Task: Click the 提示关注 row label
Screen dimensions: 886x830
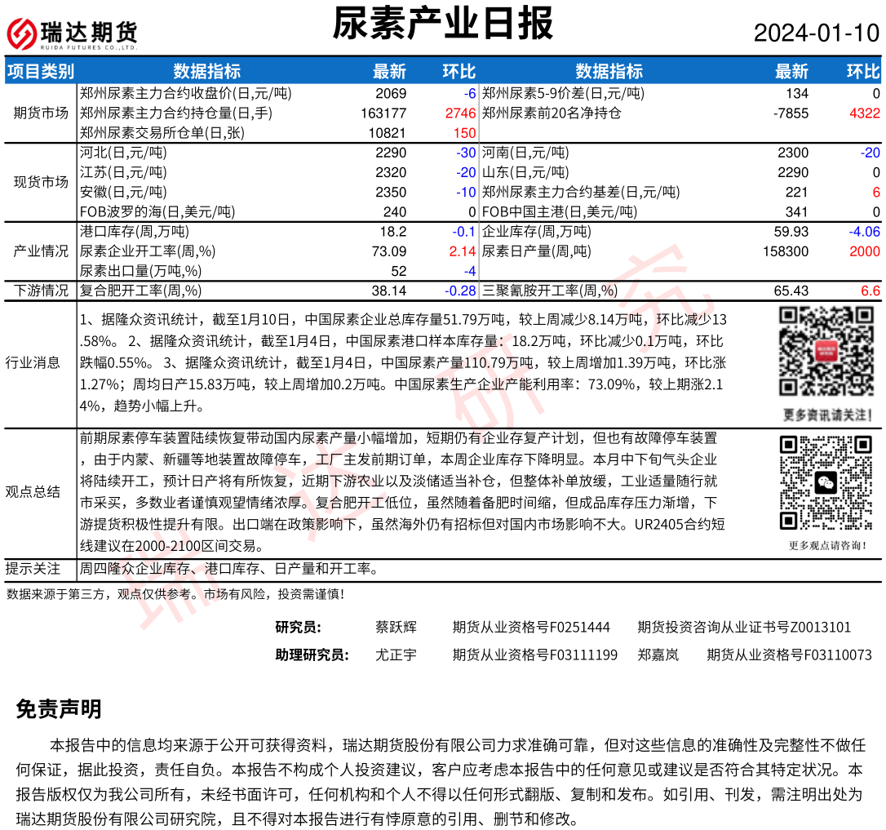Action: click(x=33, y=568)
